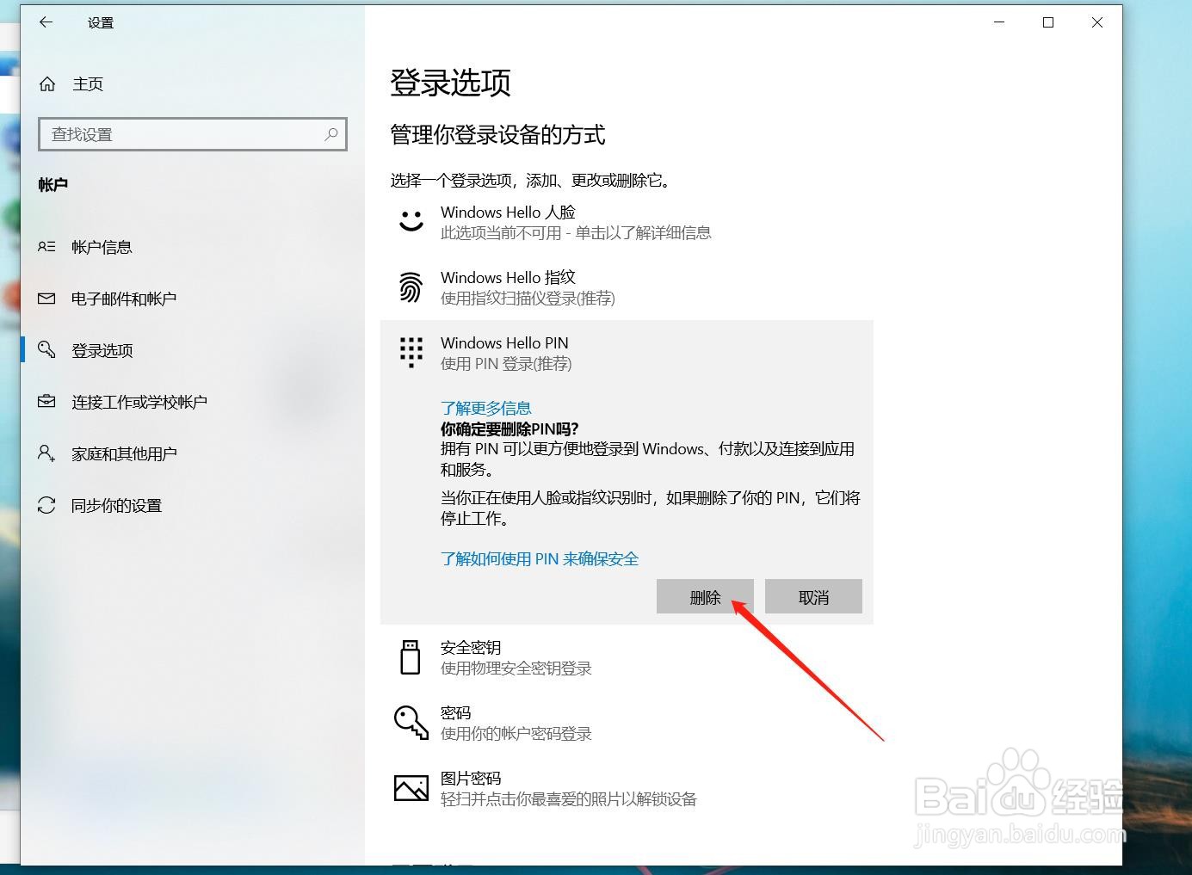Select 帐户信息 in the sidebar

102,247
